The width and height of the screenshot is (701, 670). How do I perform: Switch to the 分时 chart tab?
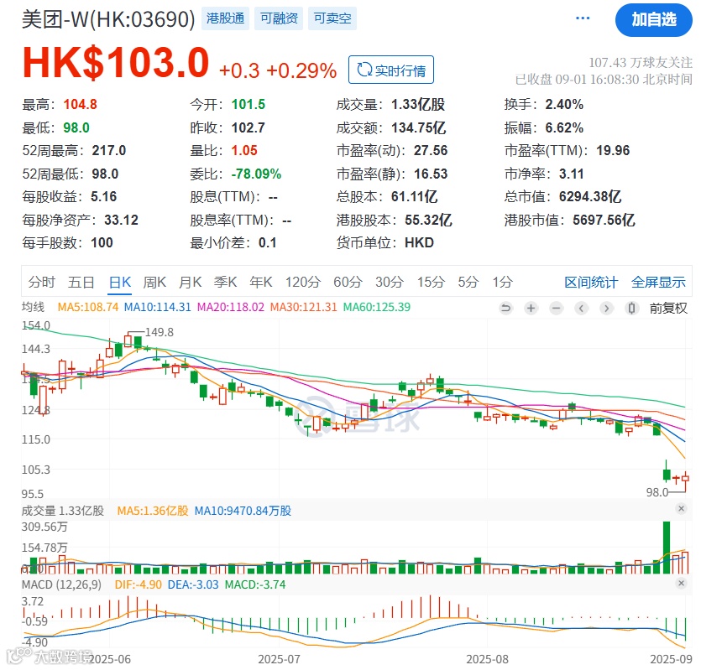coord(42,282)
